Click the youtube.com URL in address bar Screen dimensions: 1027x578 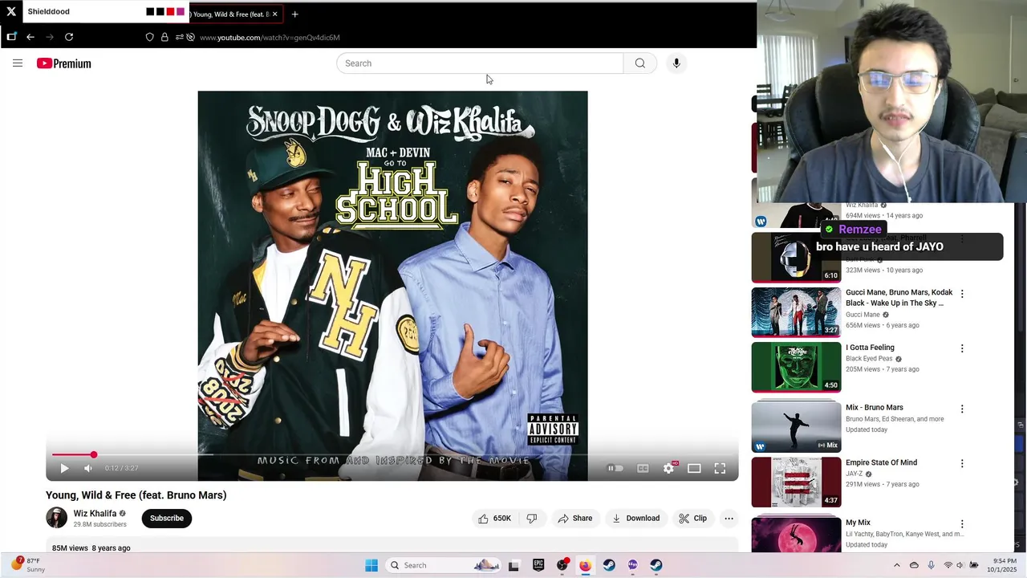coord(270,38)
